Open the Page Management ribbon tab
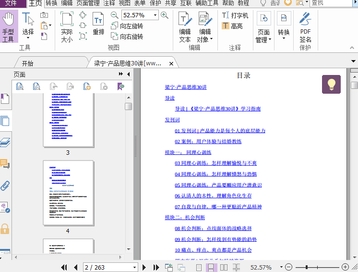358x272 pixels. [88, 3]
